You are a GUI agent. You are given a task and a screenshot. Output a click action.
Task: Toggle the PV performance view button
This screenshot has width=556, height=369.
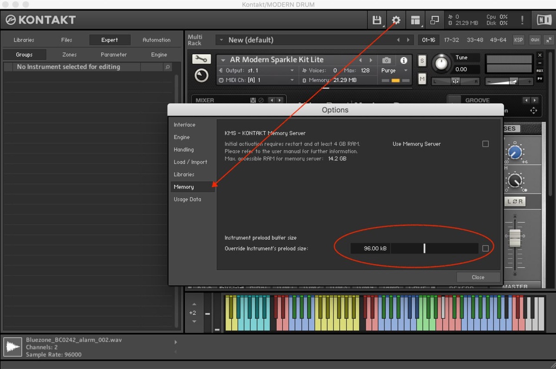pos(540,79)
